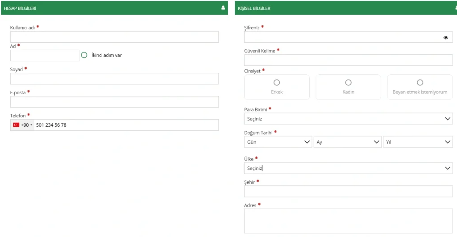Open the Yıl birth year dropdown
This screenshot has width=457, height=237.
[418, 142]
